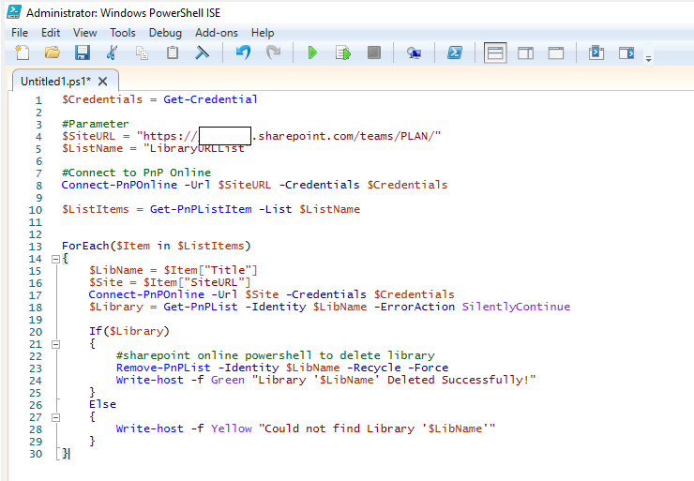694x481 pixels.
Task: Click sharepoint online powershell comment
Action: tap(276, 355)
